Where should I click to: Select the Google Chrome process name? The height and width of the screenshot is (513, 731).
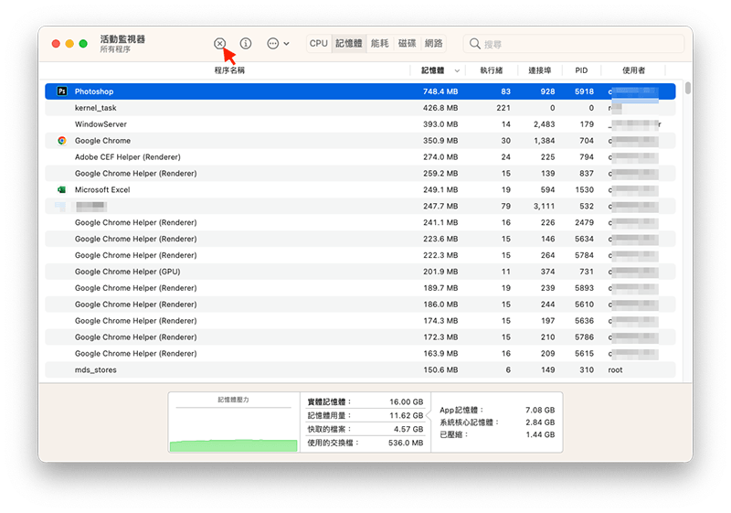tap(102, 141)
